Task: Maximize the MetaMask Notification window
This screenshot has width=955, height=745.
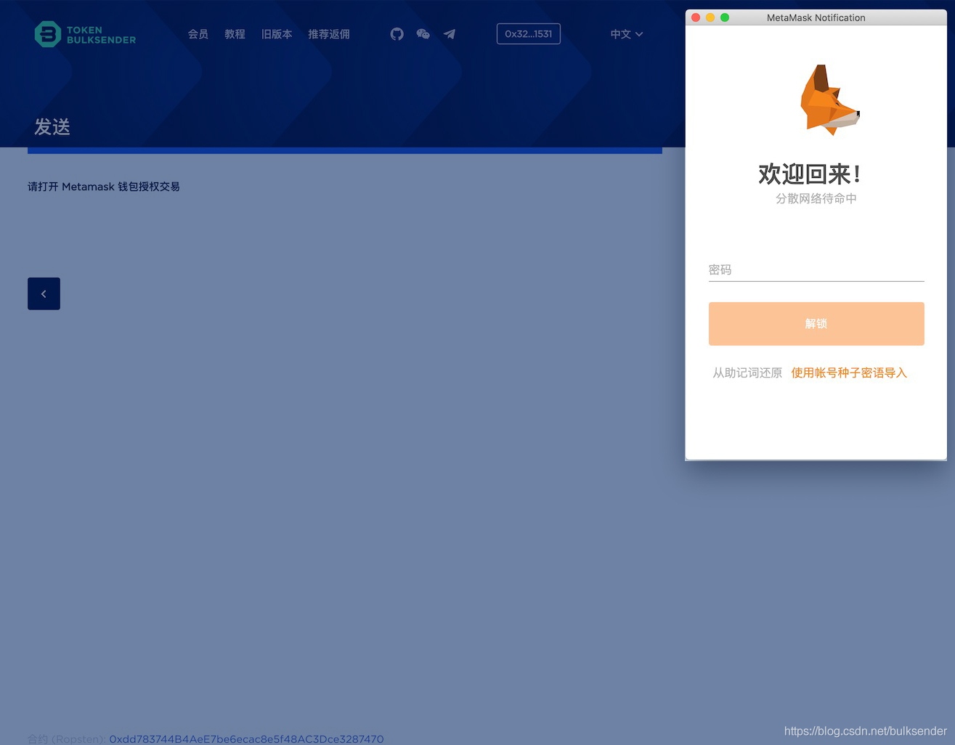Action: 725,17
